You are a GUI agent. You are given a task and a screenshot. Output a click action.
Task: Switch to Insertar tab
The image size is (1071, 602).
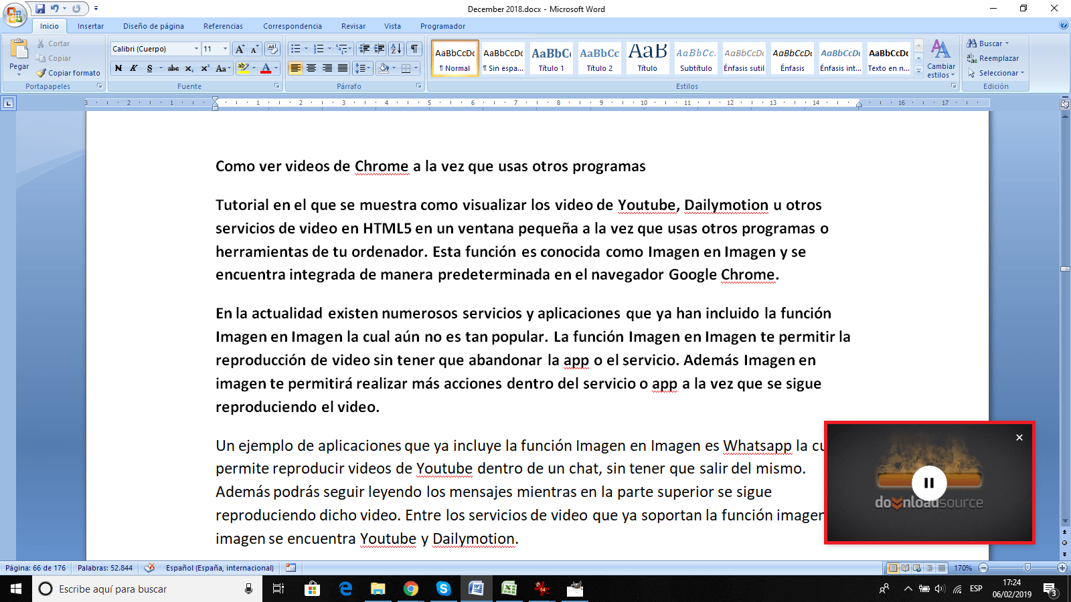[90, 26]
